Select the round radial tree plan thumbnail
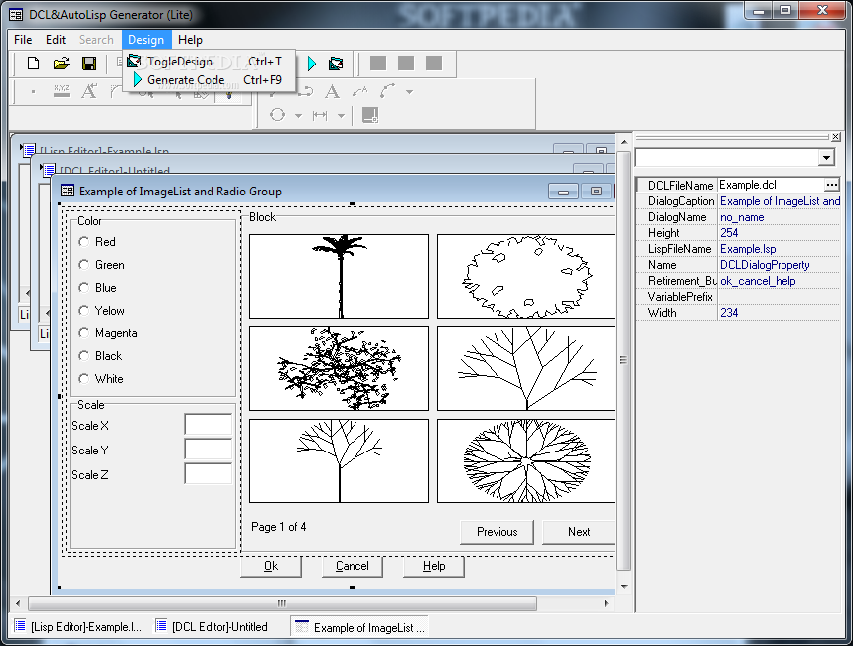 coord(526,460)
